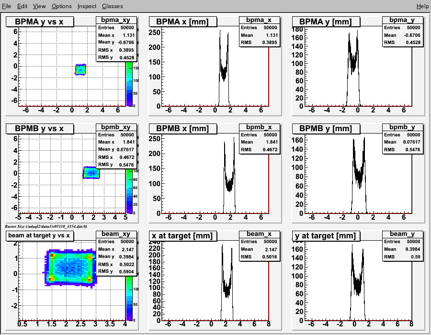This screenshot has height=335, width=431.
Task: Click the bpmb_xy statistics box header
Action: click(x=116, y=127)
